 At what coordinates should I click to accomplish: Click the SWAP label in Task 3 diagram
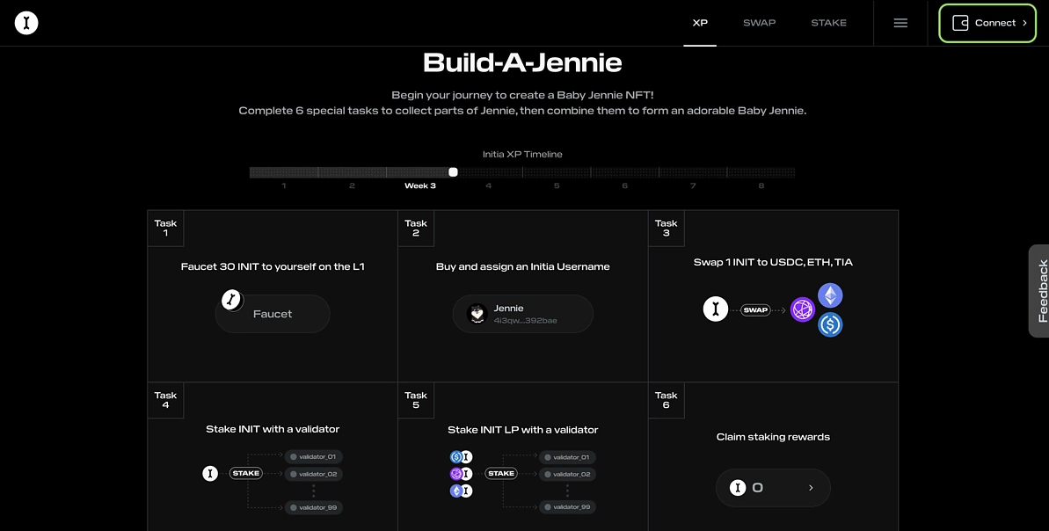point(755,310)
